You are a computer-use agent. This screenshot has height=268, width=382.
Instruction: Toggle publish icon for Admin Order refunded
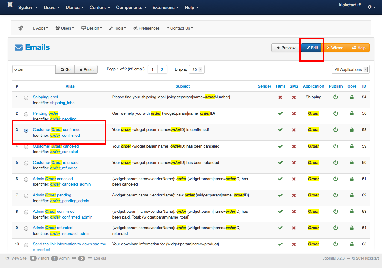point(336,228)
